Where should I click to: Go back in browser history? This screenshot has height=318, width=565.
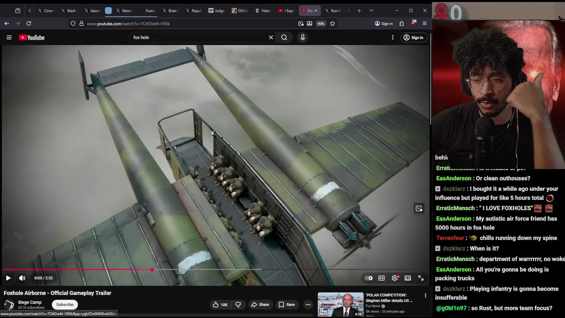tap(7, 23)
